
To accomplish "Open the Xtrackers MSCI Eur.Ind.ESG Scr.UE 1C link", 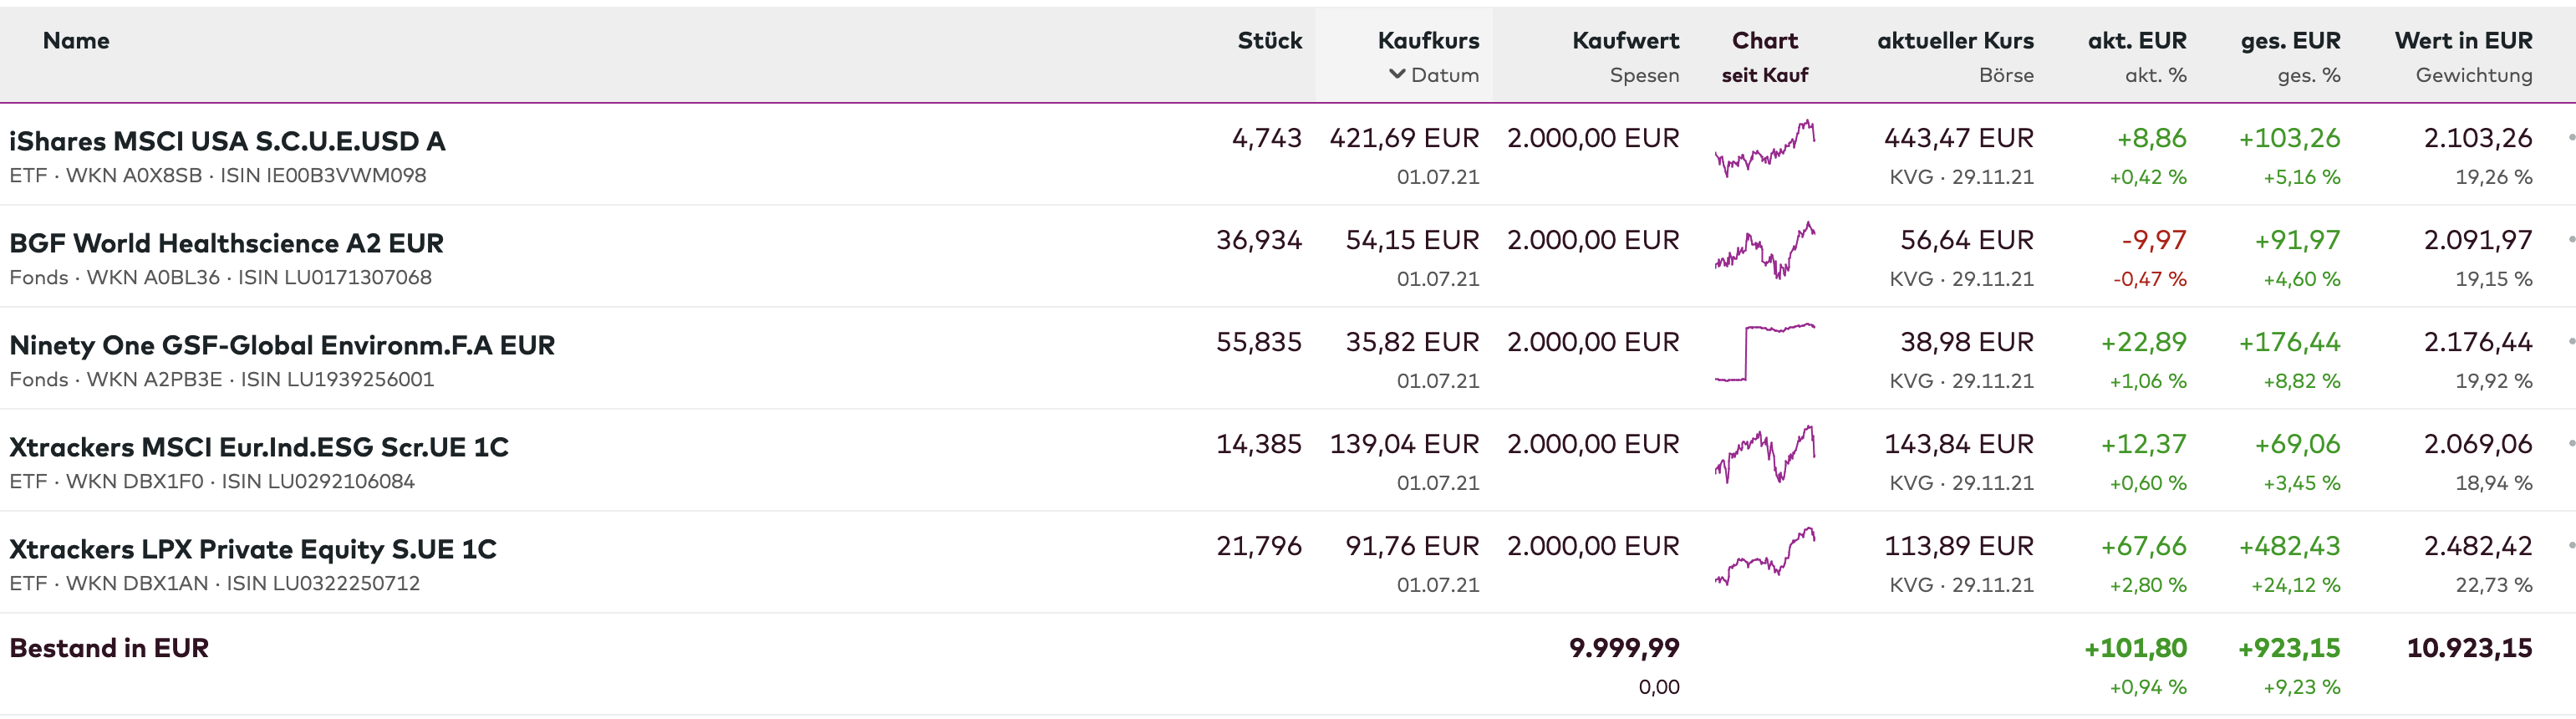I will point(259,447).
